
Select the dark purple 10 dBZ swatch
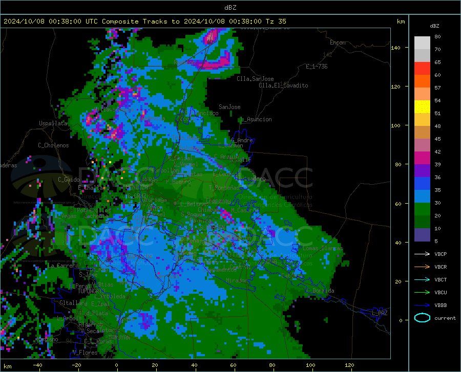tap(422, 235)
